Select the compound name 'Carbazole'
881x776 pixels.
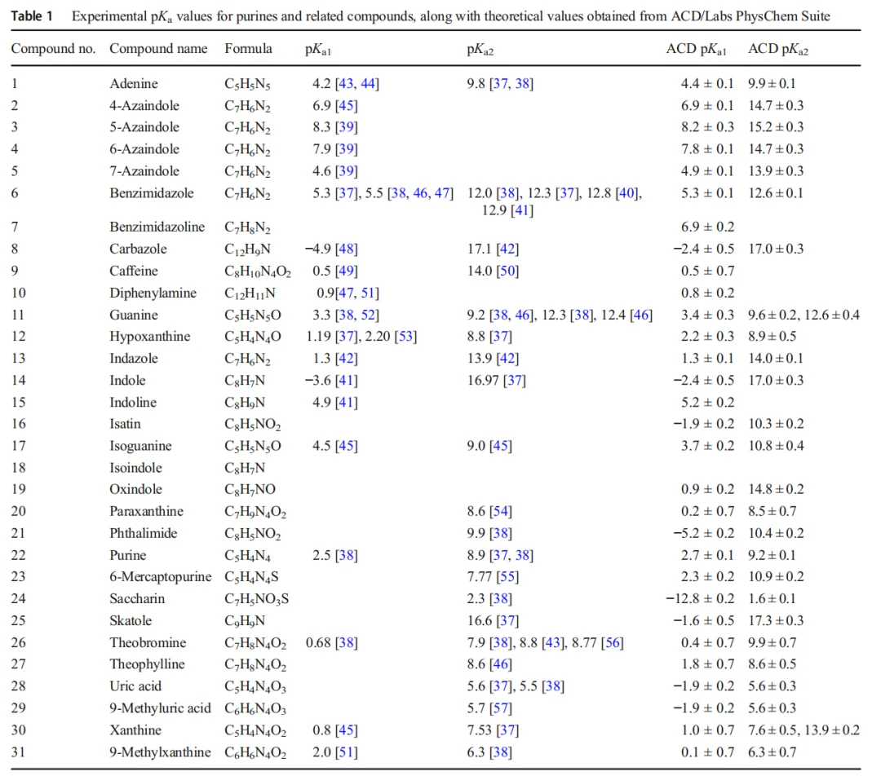138,249
